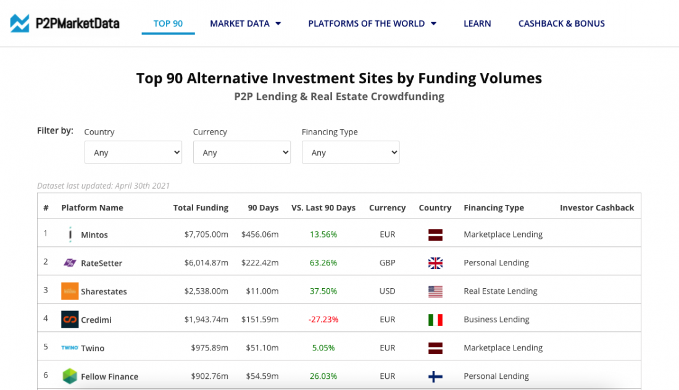Open the Twino platform link
Image resolution: width=679 pixels, height=390 pixels.
(93, 348)
